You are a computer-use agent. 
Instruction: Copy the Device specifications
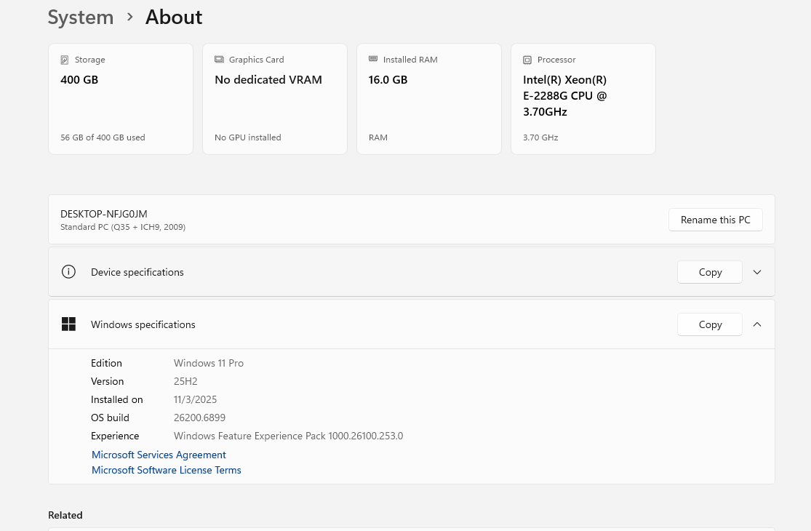pos(709,272)
